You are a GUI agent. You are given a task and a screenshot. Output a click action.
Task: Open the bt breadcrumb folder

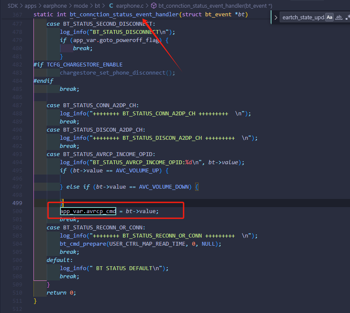pos(97,6)
